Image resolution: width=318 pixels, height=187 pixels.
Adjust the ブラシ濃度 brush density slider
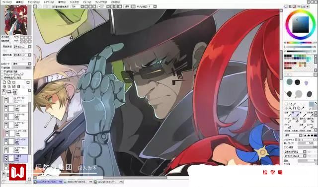(307, 147)
